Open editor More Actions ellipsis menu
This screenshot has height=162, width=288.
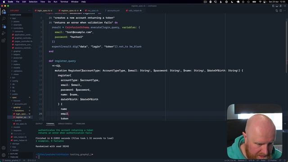click(x=284, y=11)
